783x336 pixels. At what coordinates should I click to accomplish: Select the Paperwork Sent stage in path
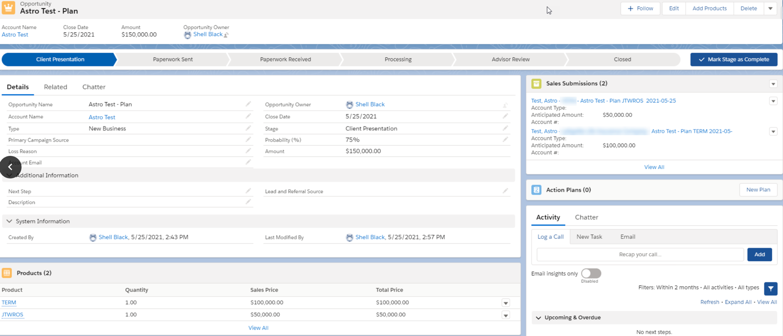[173, 60]
